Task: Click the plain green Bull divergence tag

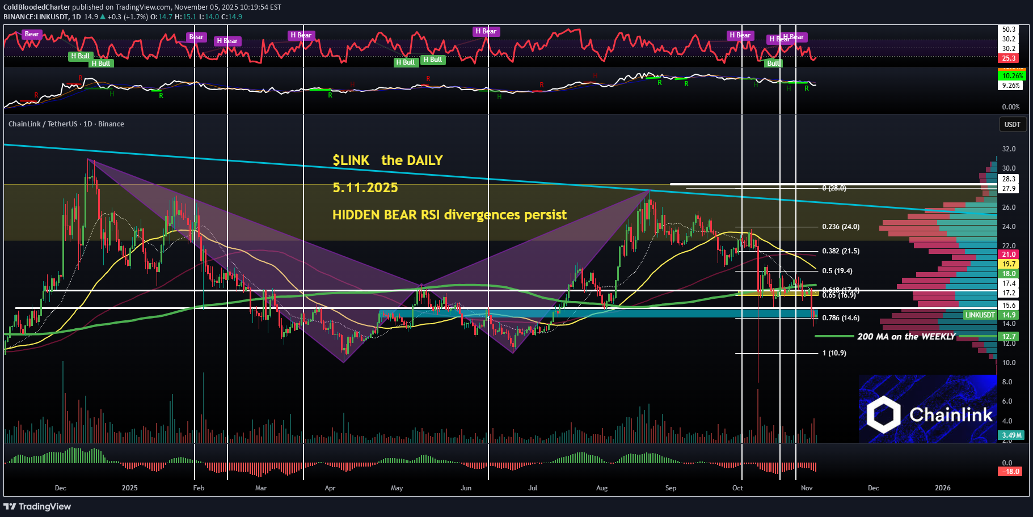Action: click(x=773, y=63)
